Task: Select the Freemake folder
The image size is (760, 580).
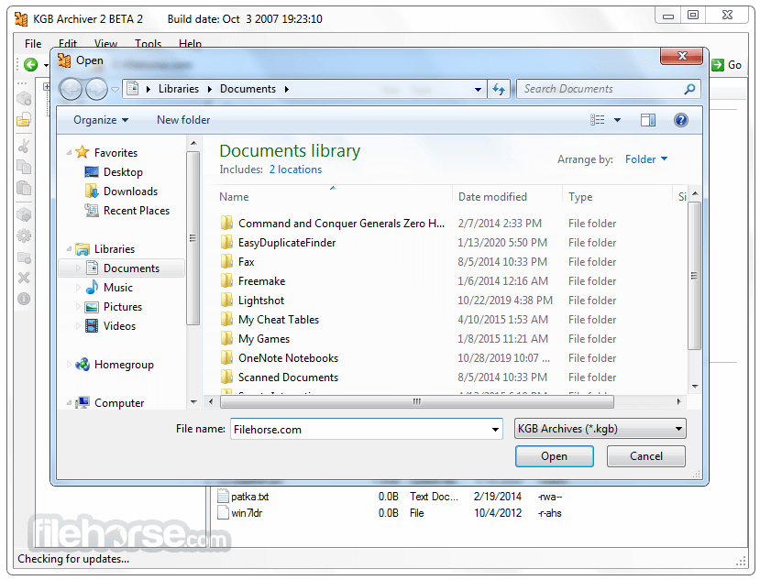Action: coord(261,281)
